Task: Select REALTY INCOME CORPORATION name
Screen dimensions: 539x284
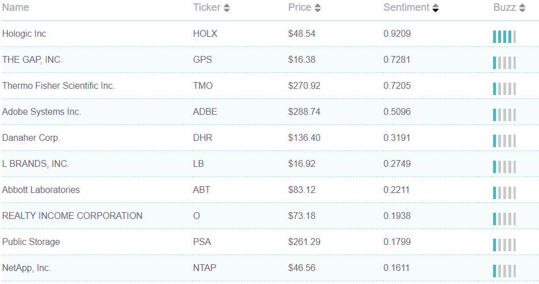Action: [72, 216]
